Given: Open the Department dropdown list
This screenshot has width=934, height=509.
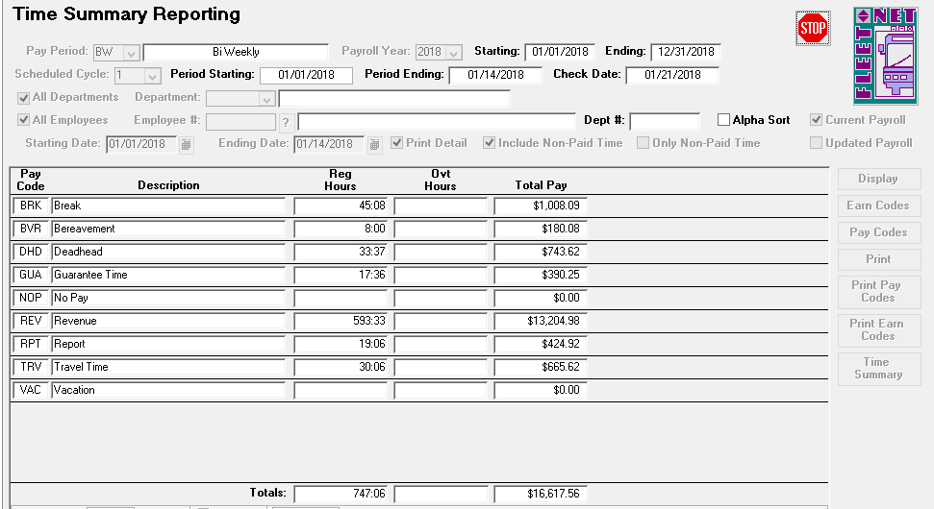Looking at the screenshot, I should coord(266,99).
